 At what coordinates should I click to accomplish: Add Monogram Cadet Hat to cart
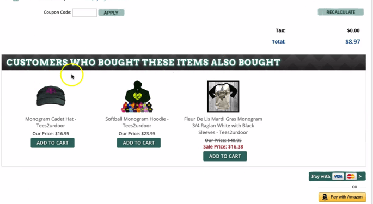coord(52,143)
